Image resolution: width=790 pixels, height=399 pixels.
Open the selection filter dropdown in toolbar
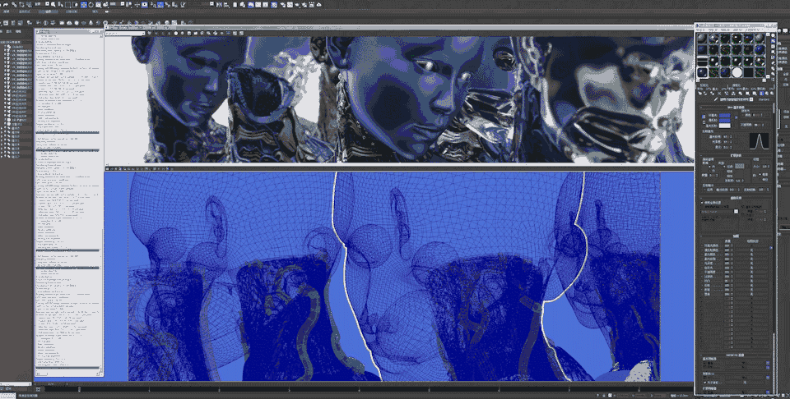pos(41,5)
